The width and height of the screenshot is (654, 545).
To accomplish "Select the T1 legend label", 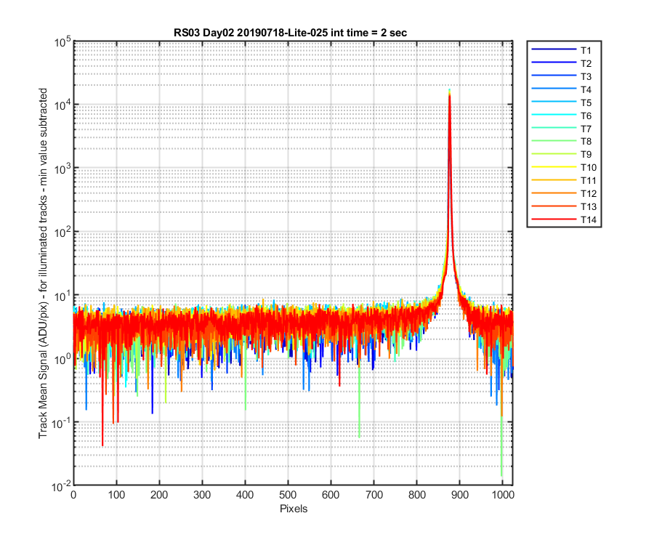I will click(x=586, y=50).
